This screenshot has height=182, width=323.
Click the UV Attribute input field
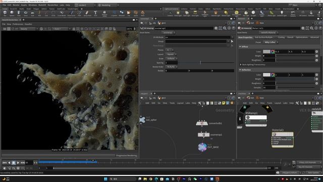click(x=198, y=37)
